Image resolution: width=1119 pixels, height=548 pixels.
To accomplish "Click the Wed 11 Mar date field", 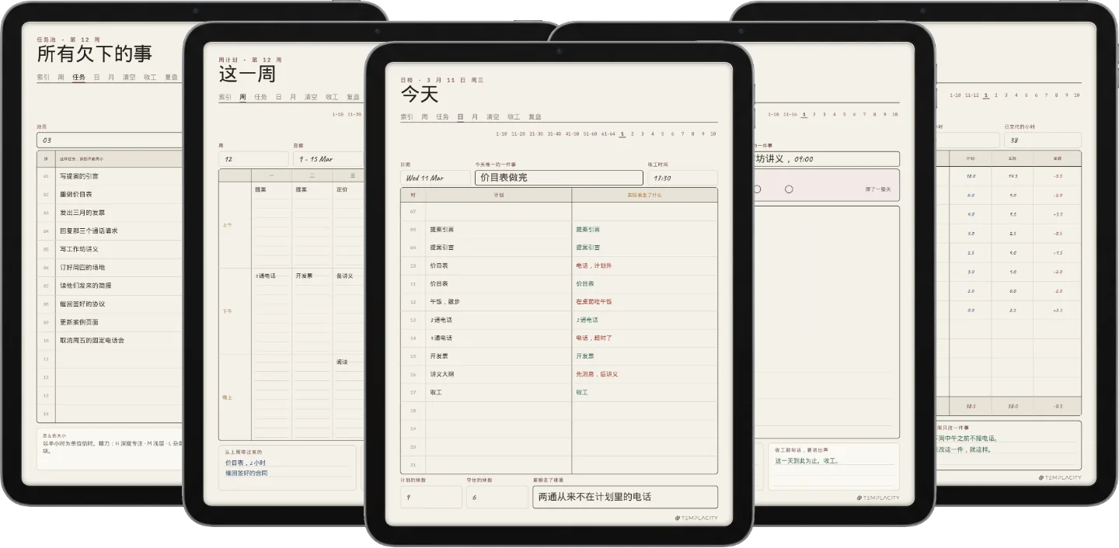I will 435,178.
